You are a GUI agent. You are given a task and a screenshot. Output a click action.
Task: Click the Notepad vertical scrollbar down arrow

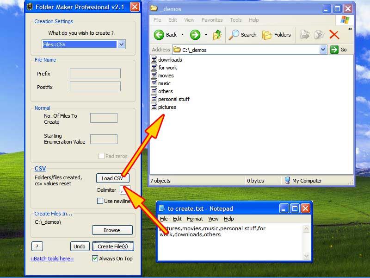click(306, 256)
